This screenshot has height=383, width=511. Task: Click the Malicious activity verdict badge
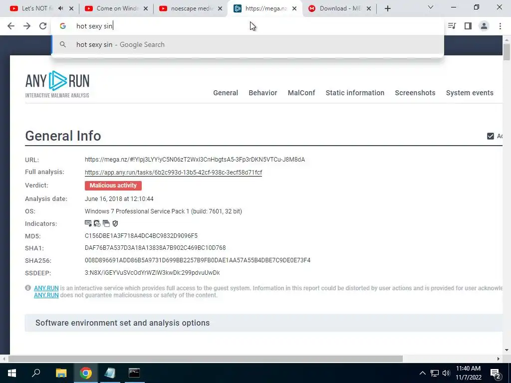coord(113,186)
